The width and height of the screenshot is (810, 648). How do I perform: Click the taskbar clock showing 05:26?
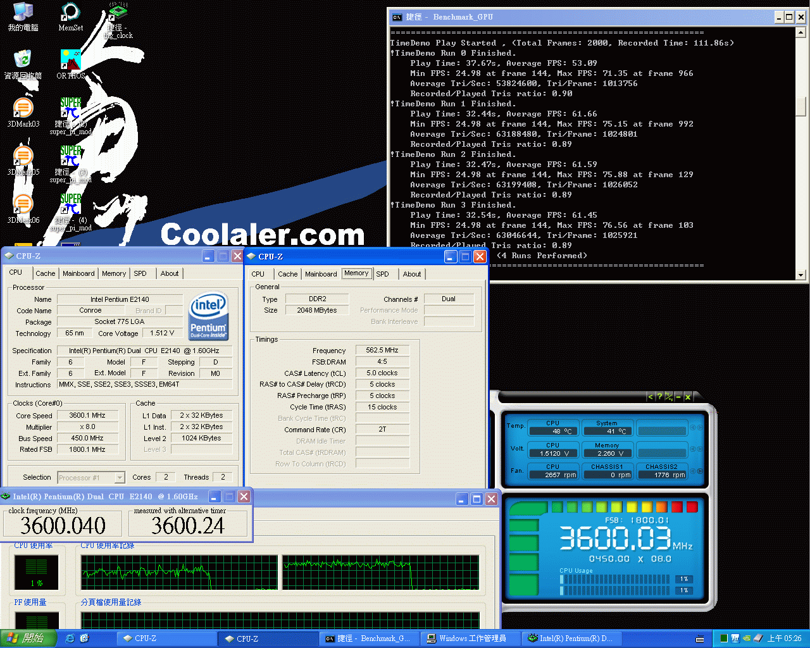[x=784, y=639]
